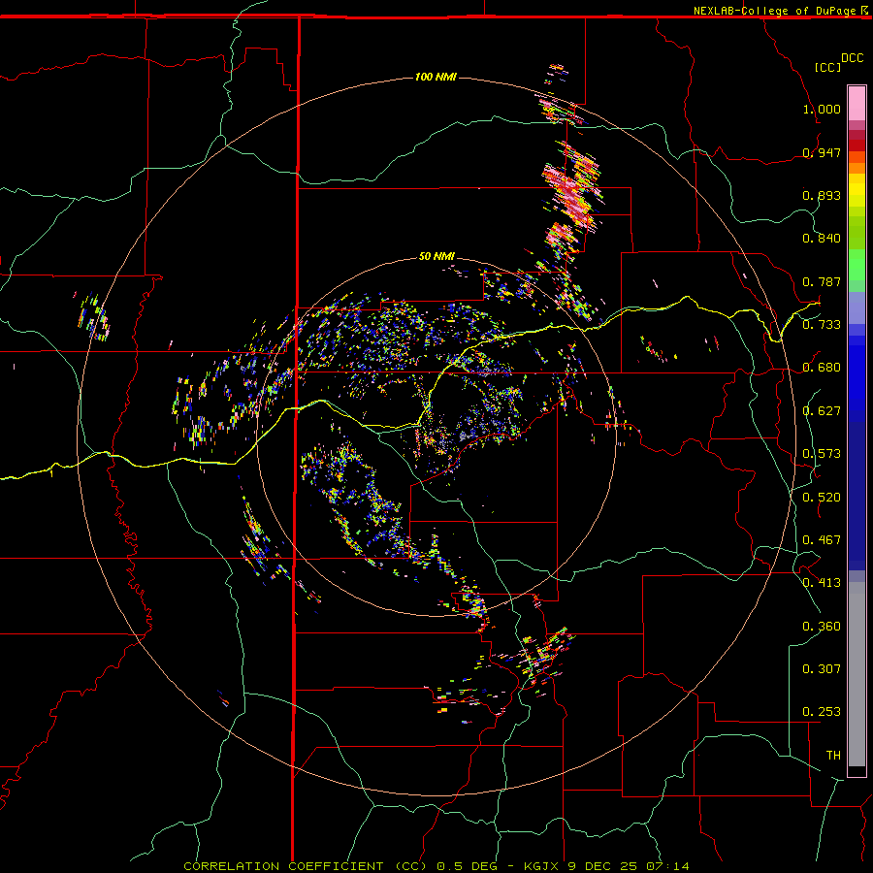Click the 0.360 legend value
The height and width of the screenshot is (873, 873).
[822, 627]
